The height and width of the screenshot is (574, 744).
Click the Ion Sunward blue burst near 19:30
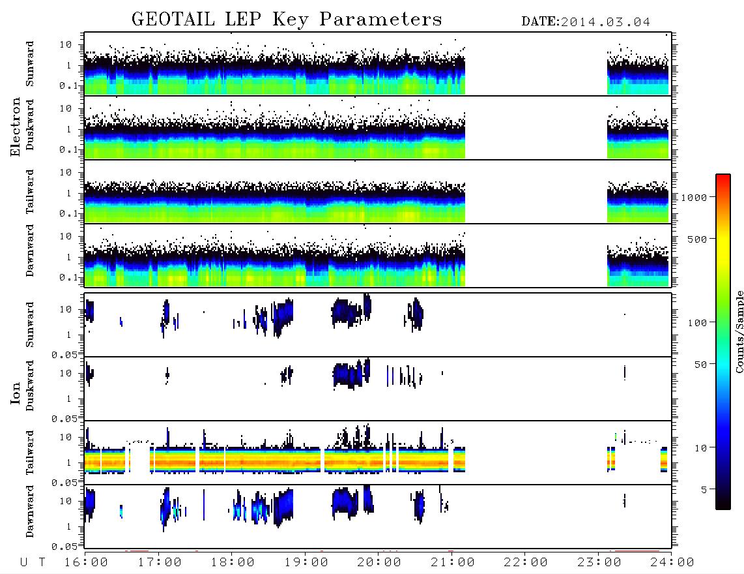(x=347, y=312)
